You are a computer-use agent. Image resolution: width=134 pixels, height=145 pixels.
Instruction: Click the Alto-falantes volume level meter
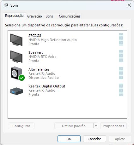(121, 73)
